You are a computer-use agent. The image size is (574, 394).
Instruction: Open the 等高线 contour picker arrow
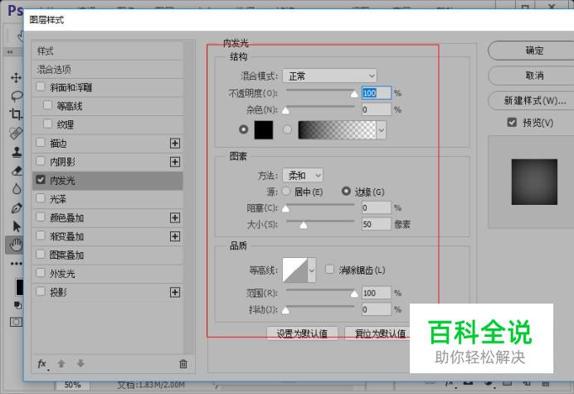coord(312,270)
